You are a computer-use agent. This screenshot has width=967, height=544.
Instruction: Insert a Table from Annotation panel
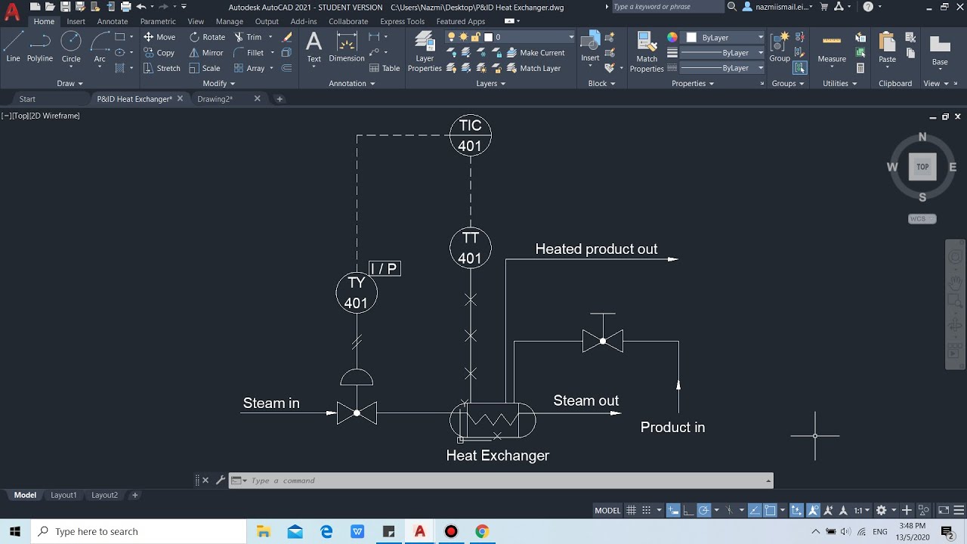click(385, 68)
